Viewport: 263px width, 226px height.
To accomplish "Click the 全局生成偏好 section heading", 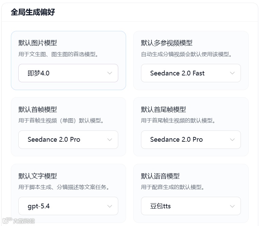I will pos(33,13).
